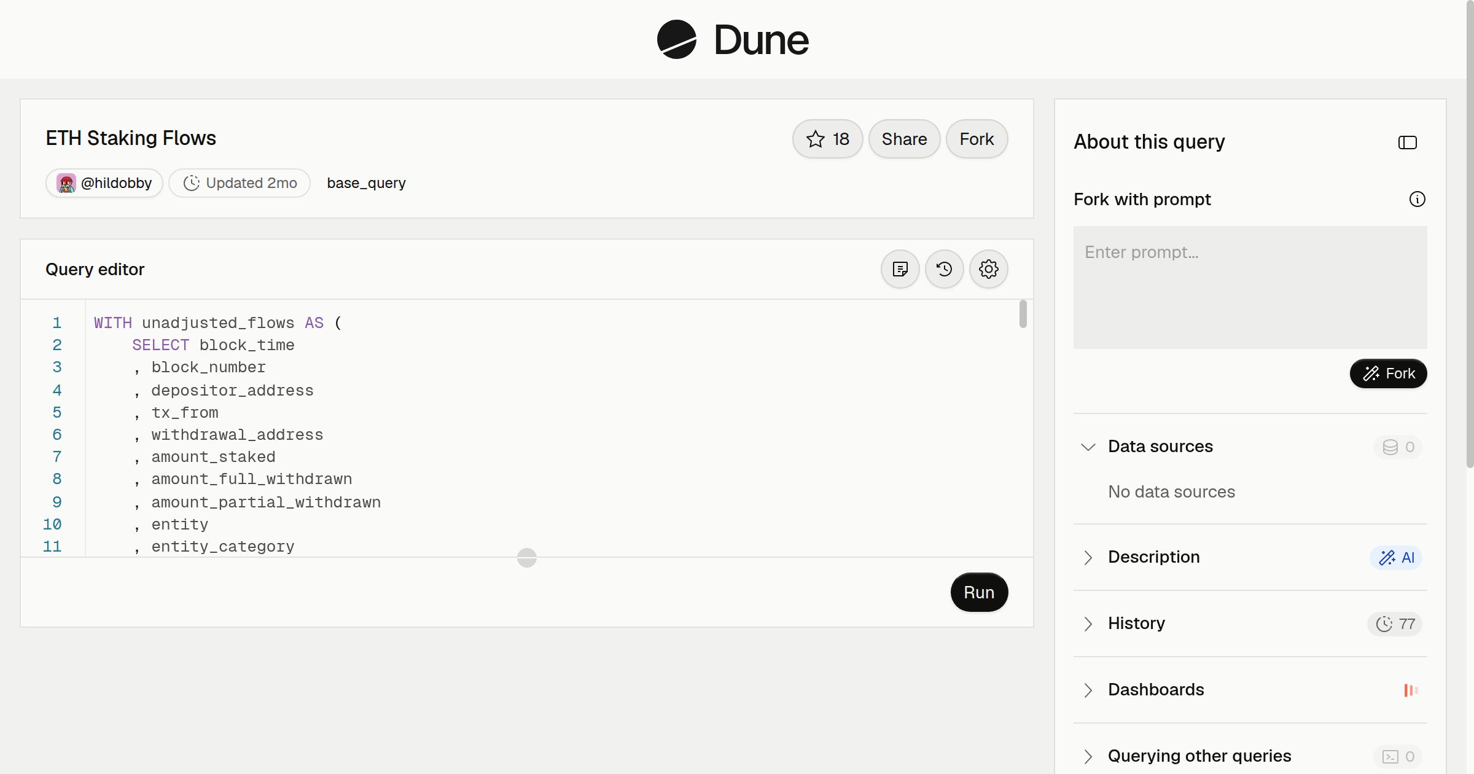Screen dimensions: 1474x774
Task: Collapse the About this query sidebar panel
Action: (x=1407, y=143)
